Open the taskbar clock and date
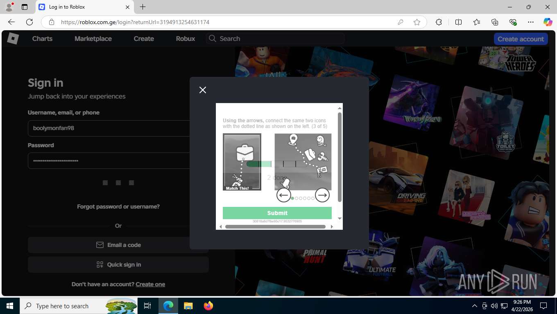 [521, 306]
